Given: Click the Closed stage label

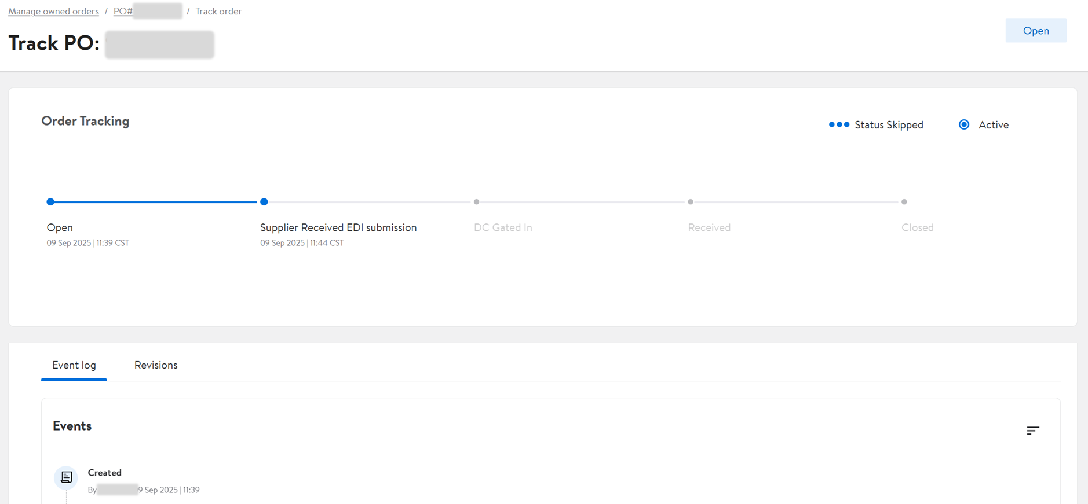Looking at the screenshot, I should click(917, 227).
